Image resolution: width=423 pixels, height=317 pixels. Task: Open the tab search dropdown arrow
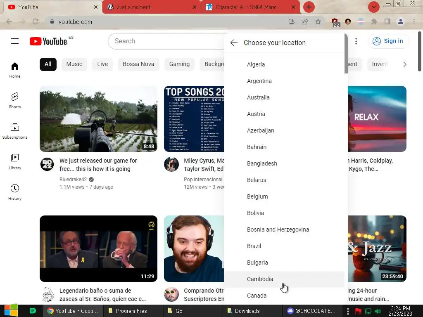pyautogui.click(x=373, y=7)
